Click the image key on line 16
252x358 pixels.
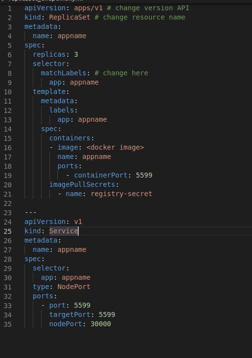(x=68, y=148)
